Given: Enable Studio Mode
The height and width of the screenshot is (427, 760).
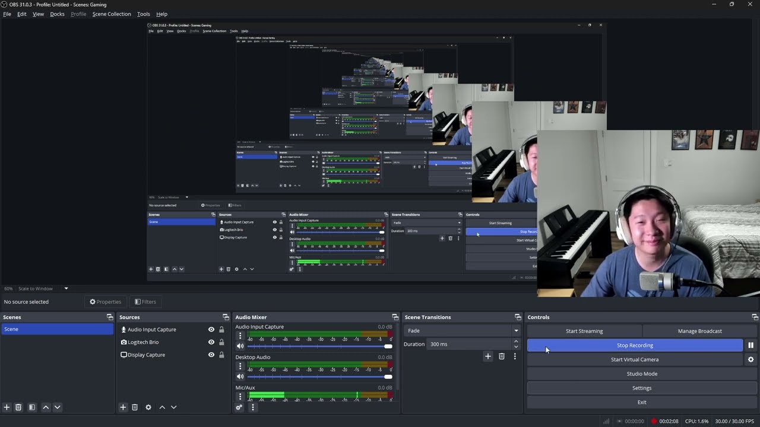Looking at the screenshot, I should point(642,374).
